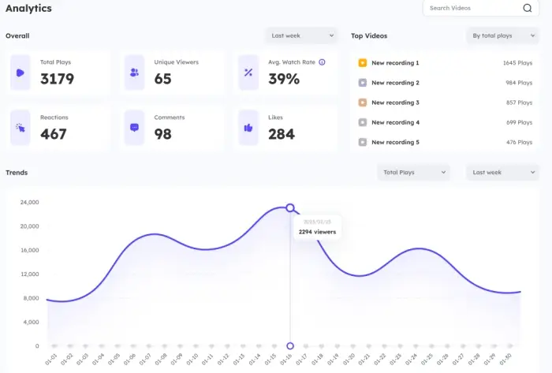This screenshot has width=552, height=373.
Task: Click the New recording 5 thumbnail icon
Action: pos(362,142)
